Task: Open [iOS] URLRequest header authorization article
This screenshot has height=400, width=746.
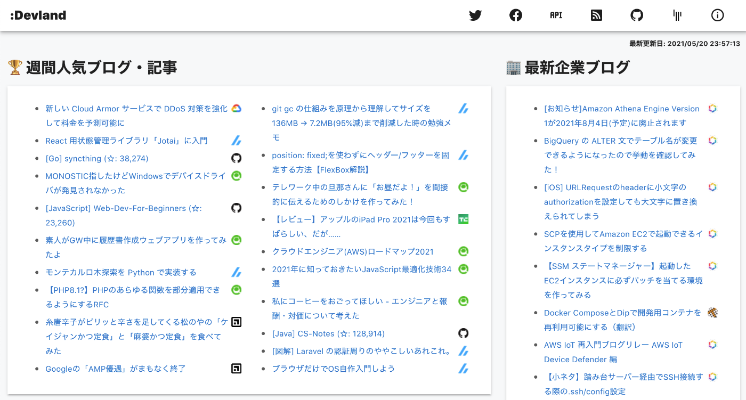Action: coord(621,201)
